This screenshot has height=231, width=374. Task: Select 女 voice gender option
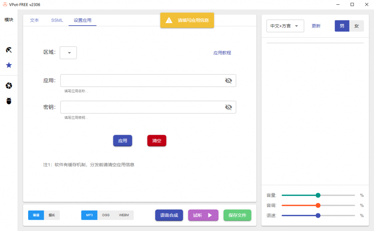(x=357, y=26)
